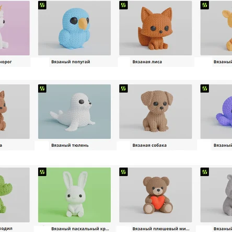This screenshot has height=232, width=232.
Task: Click the green badge icon on the parrot card
Action: 42,5
